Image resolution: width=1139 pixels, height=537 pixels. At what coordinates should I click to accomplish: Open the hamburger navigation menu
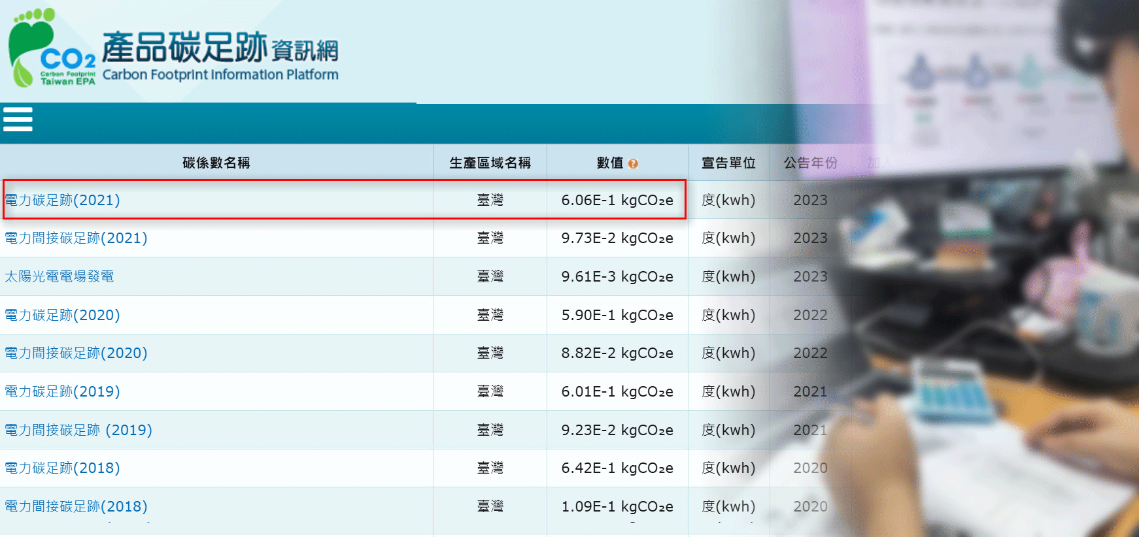[18, 120]
